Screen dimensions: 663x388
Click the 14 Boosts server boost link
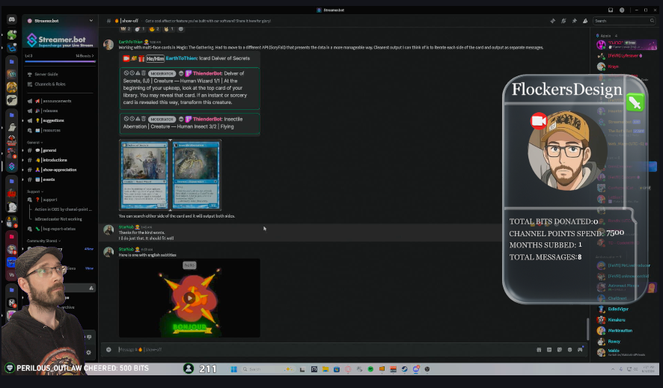point(85,56)
